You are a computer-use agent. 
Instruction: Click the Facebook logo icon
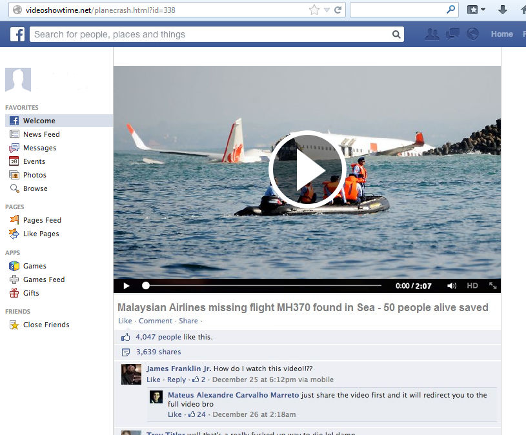coord(17,34)
